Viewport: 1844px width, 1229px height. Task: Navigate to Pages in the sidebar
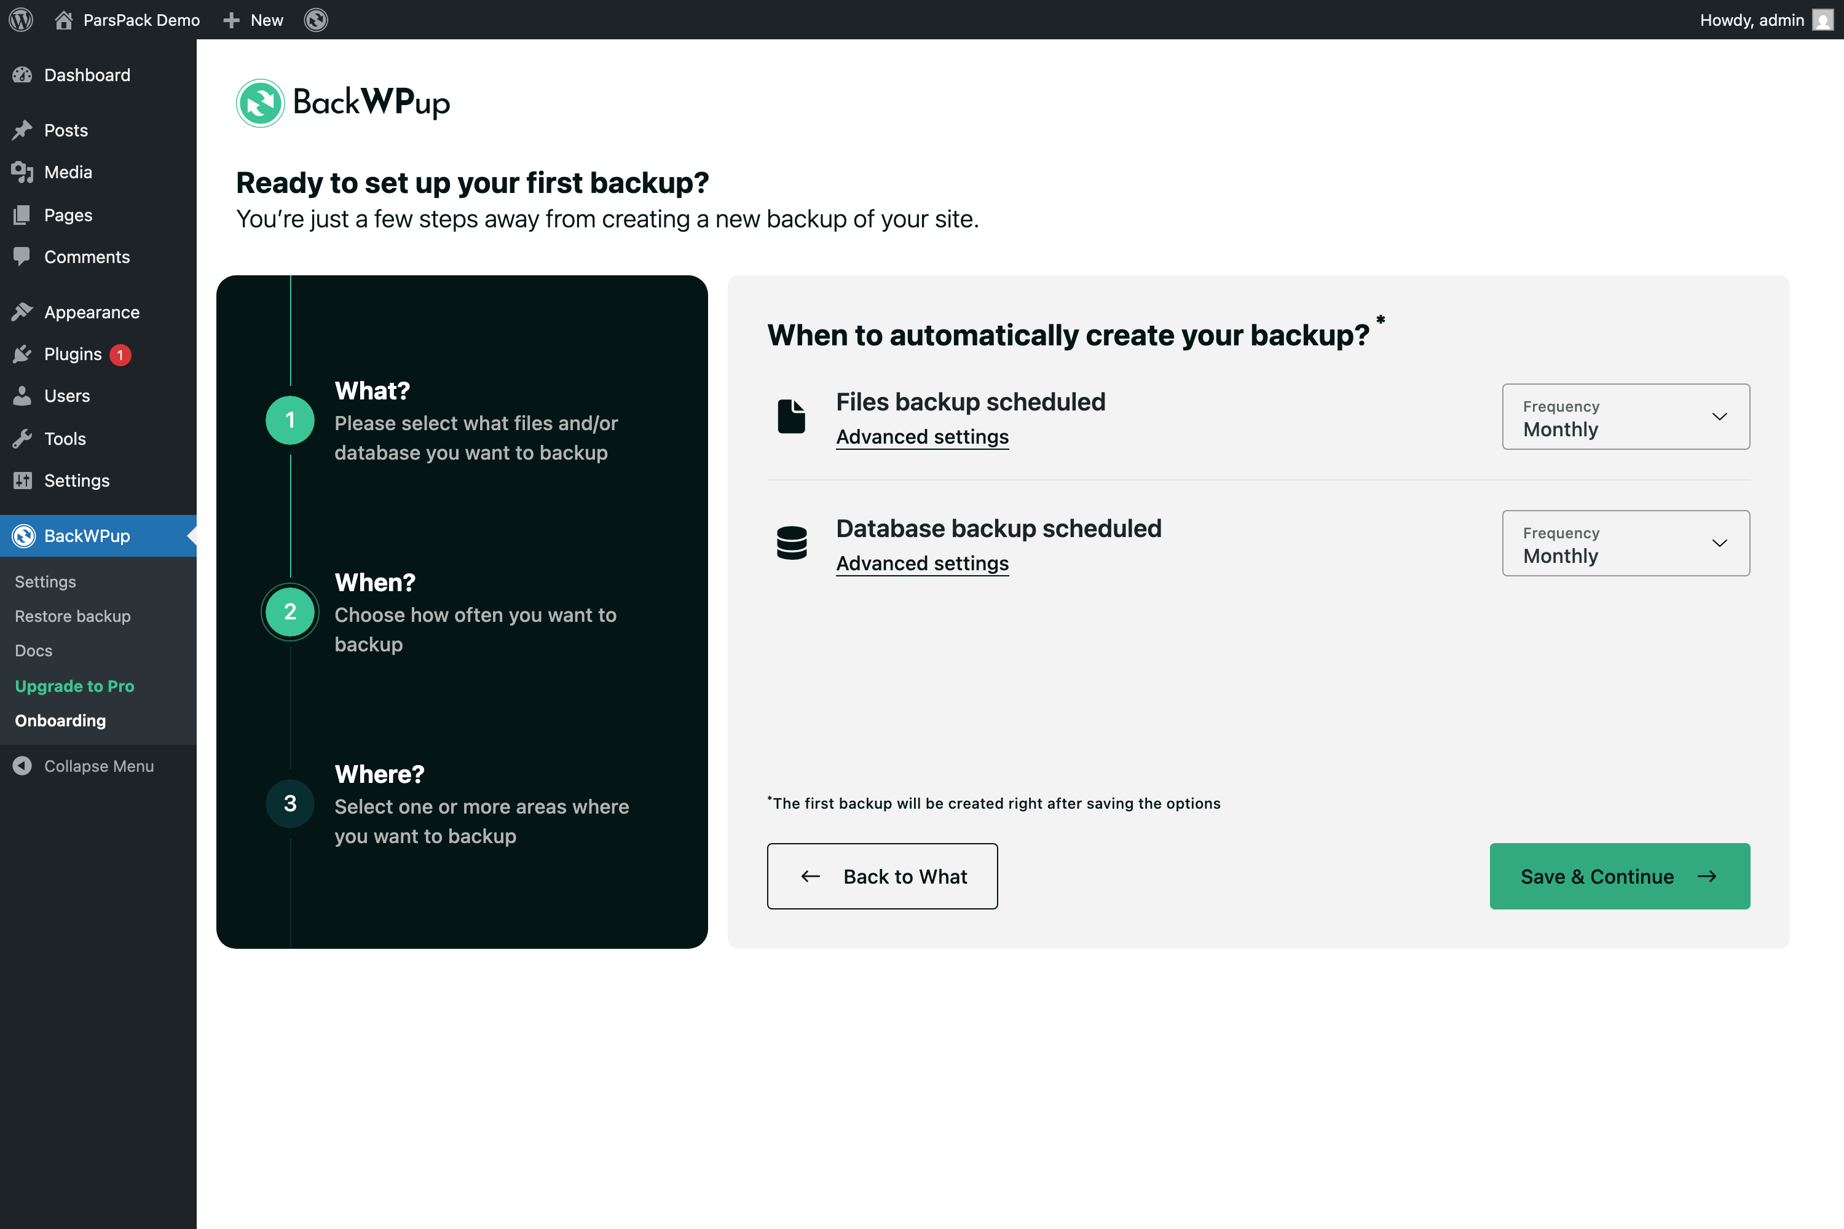click(x=68, y=214)
